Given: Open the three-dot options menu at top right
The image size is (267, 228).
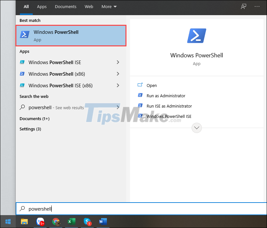Looking at the screenshot, I should (257, 6).
